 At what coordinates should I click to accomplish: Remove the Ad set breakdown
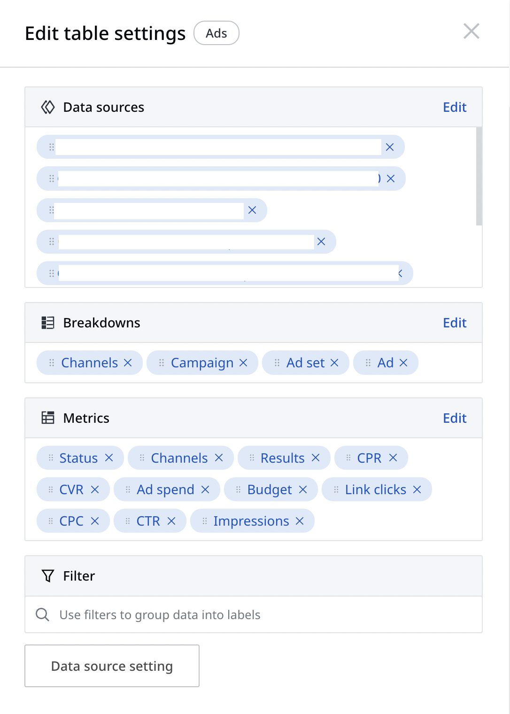[x=335, y=363]
